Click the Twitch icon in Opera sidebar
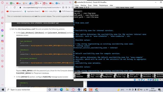 2,23
